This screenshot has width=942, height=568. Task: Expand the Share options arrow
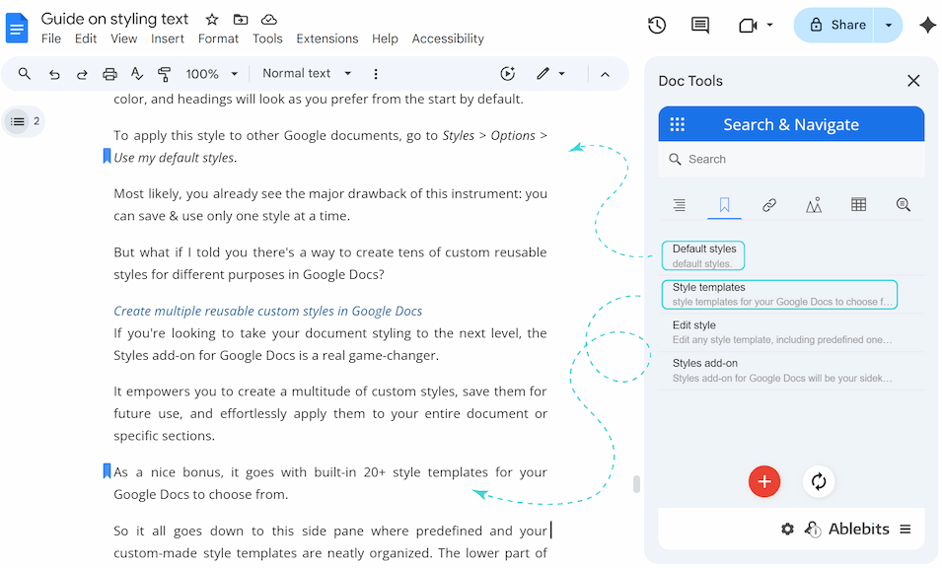pyautogui.click(x=888, y=26)
